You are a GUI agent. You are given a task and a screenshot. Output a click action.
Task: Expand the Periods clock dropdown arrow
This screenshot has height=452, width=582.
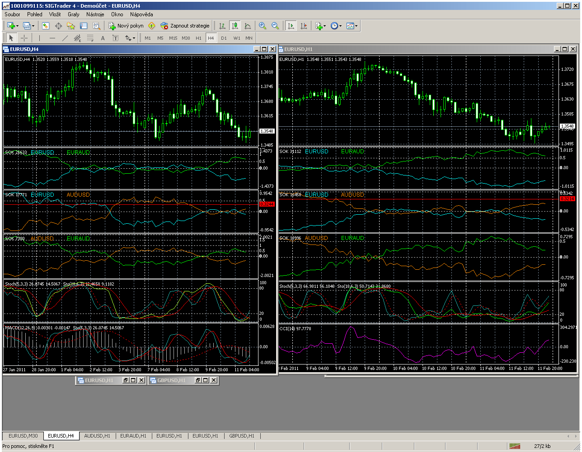[341, 26]
